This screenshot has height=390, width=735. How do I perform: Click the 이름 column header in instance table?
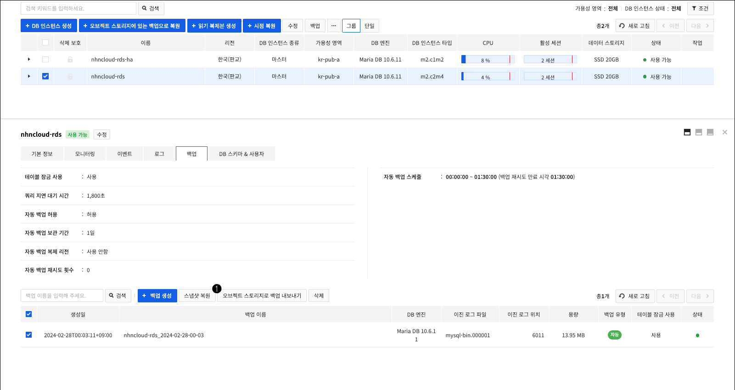(x=146, y=43)
